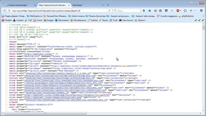206x116 pixels.
Task: Open the phpMyAdmin bookmark
Action: (186, 16)
